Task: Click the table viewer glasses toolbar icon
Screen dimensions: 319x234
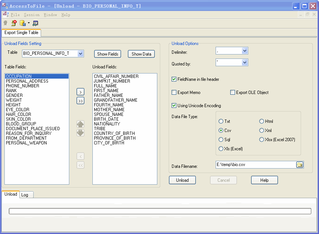Action: (36, 23)
